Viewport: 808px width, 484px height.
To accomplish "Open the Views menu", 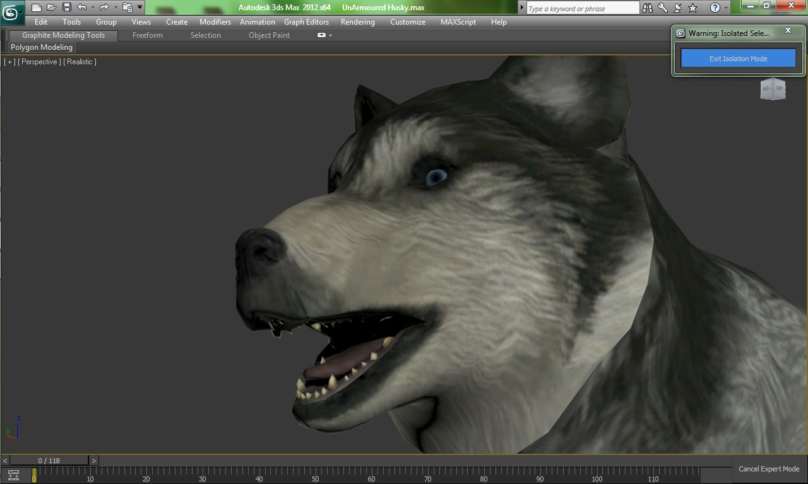I will [x=141, y=21].
